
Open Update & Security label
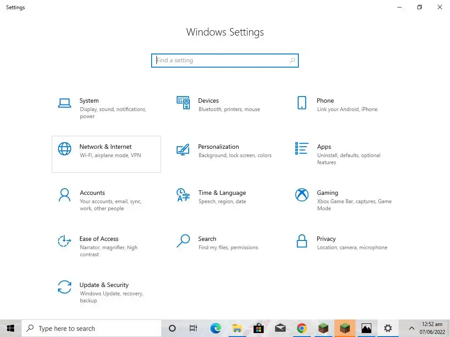(104, 285)
